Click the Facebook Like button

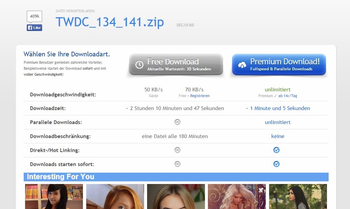pos(34,27)
